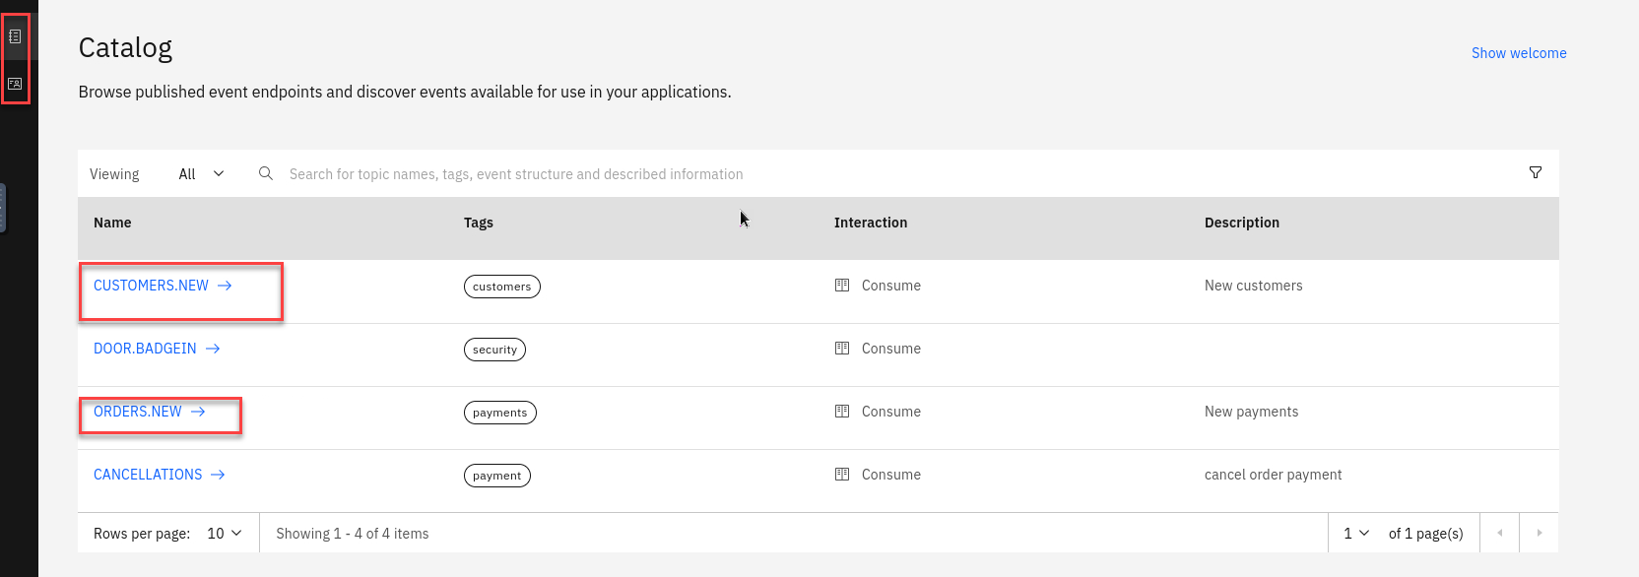Click the search magnifier icon
Image resolution: width=1639 pixels, height=577 pixels.
(x=266, y=173)
